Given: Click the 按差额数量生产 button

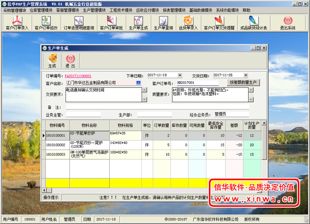Looking at the screenshot, I should (x=243, y=83).
